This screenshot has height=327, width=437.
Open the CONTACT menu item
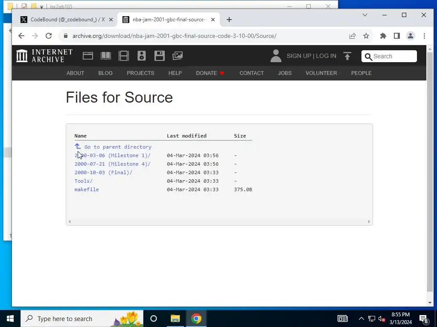point(252,73)
